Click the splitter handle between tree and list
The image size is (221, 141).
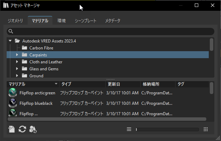point(110,79)
